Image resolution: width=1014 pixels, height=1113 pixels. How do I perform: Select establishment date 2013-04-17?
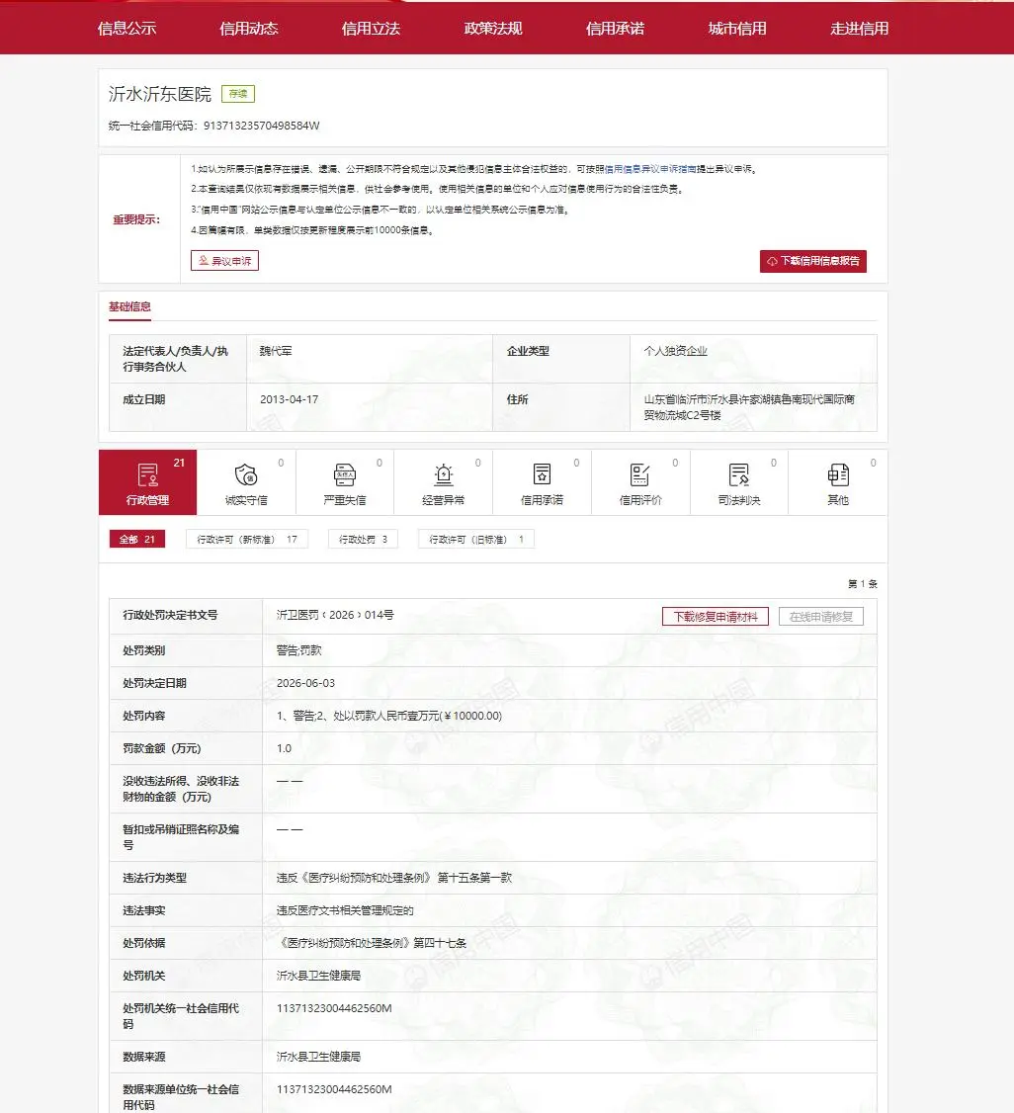289,399
